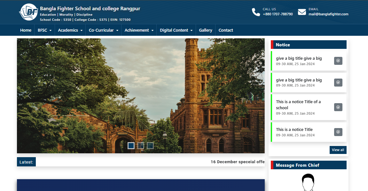
Task: Download the first notice in the list
Action: (338, 61)
